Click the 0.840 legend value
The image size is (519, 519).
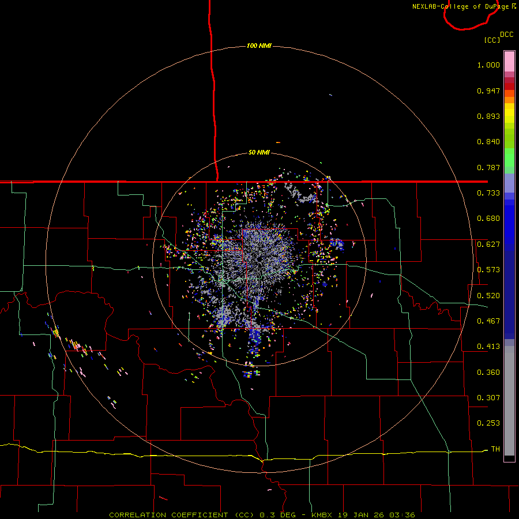tap(488, 142)
